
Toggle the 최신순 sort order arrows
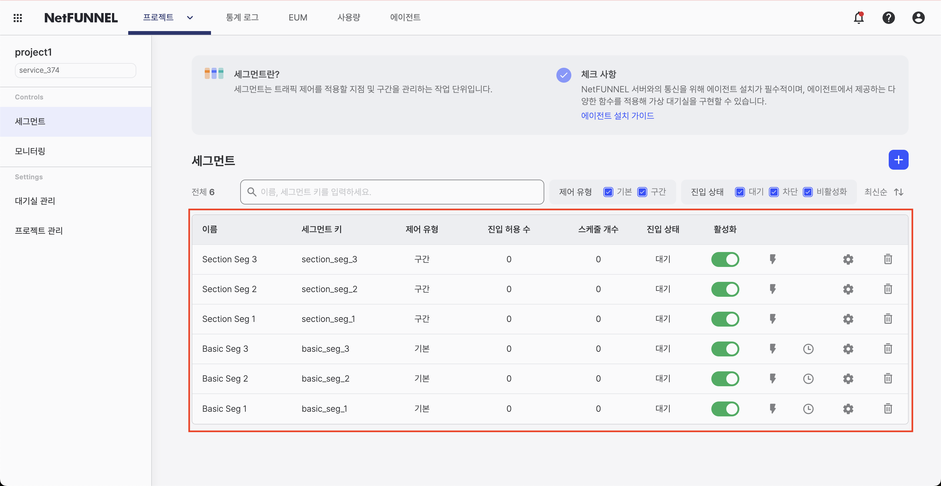[x=899, y=192]
